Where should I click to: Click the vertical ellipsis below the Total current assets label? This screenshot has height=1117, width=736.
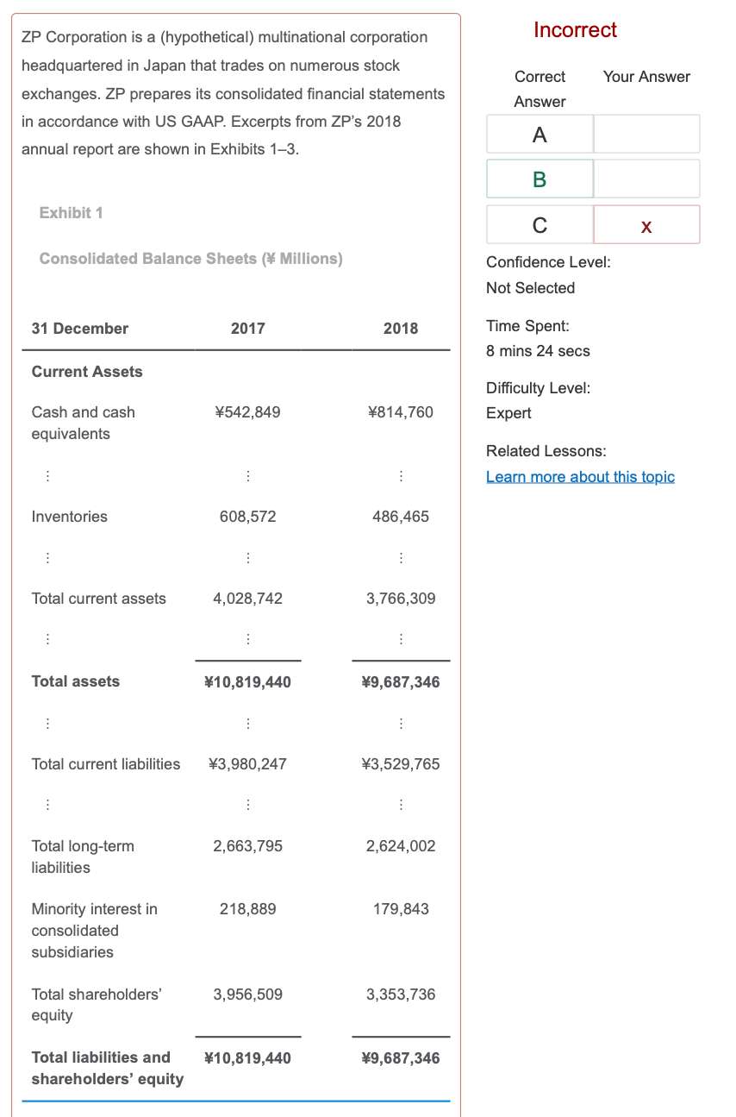pos(47,640)
